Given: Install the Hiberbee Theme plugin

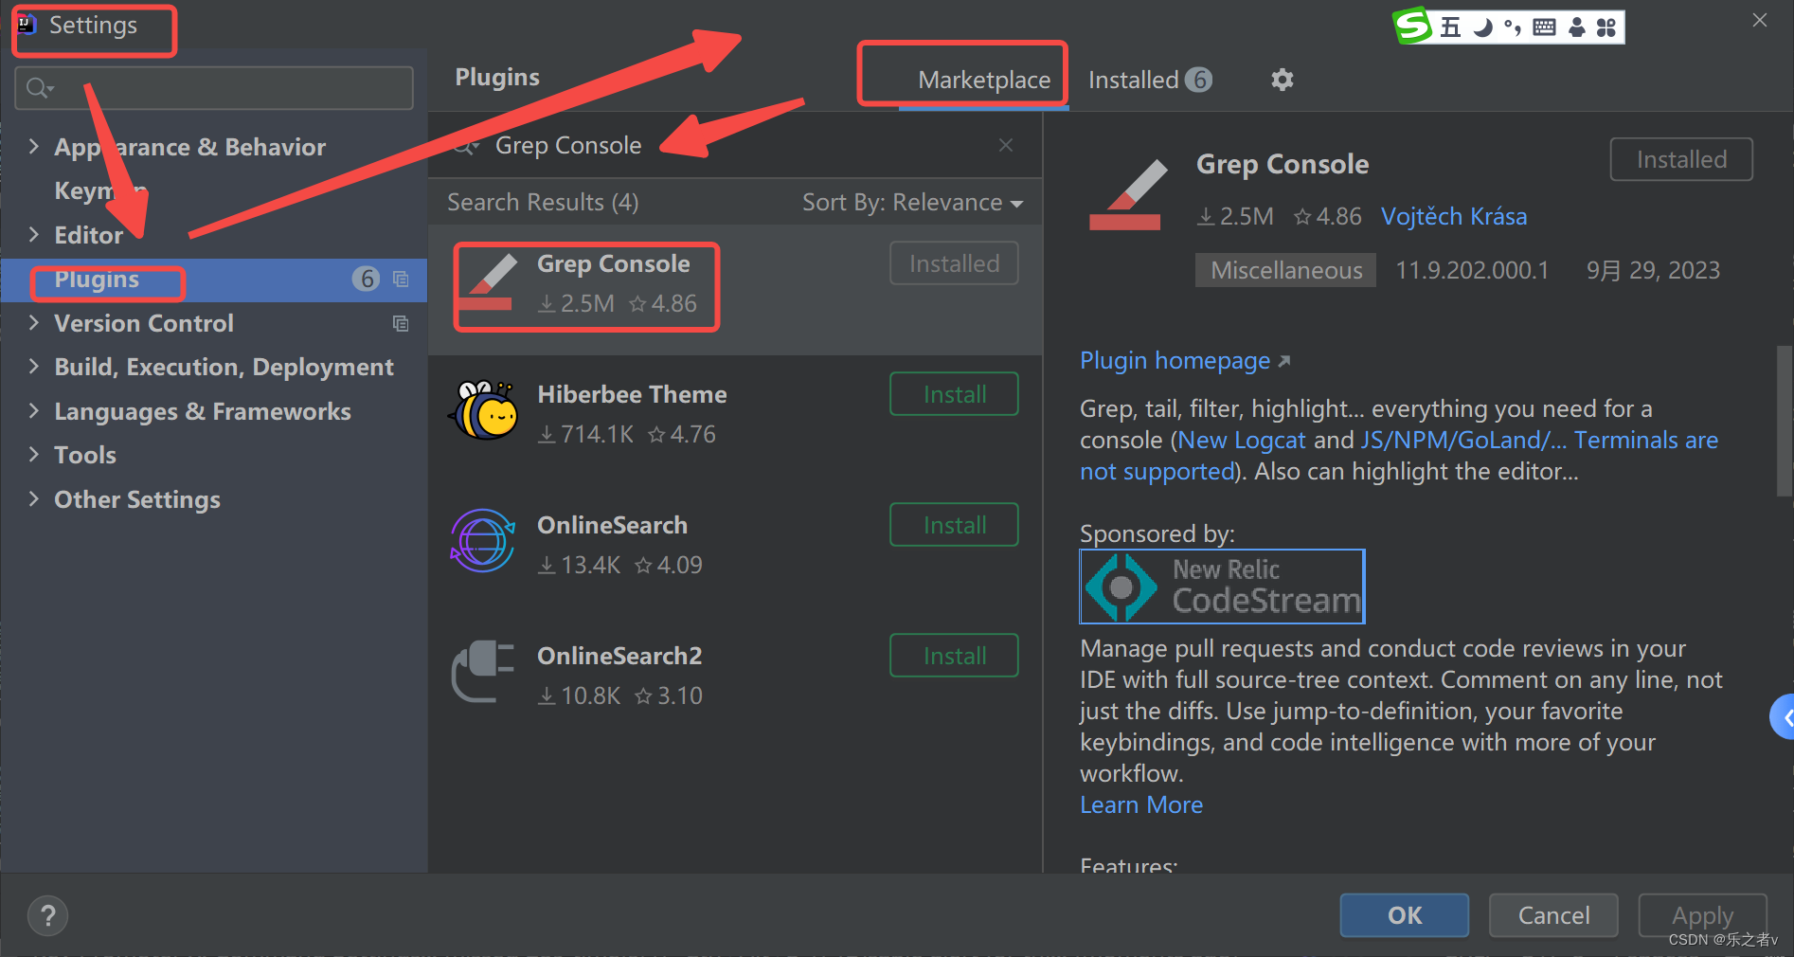Looking at the screenshot, I should coord(954,394).
